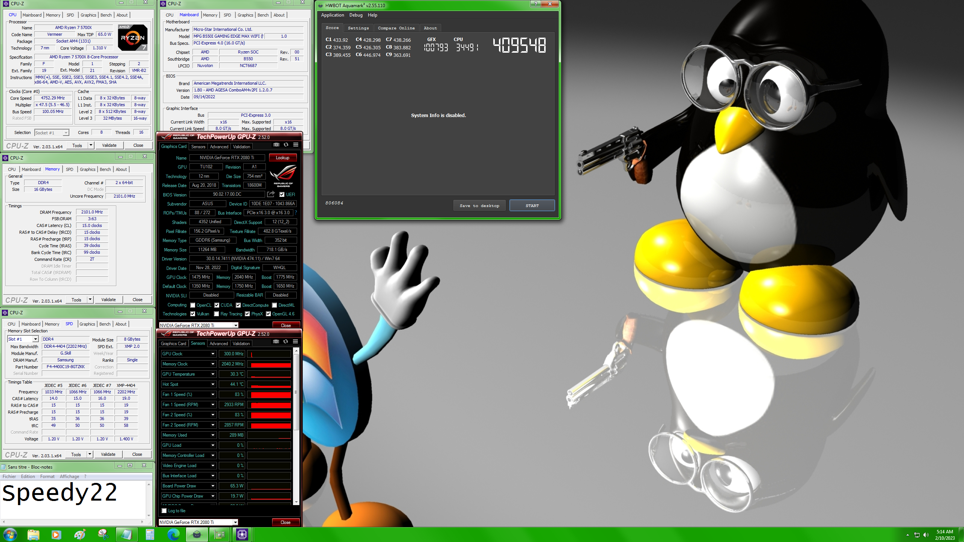Enable the Log to file checkbox
Image resolution: width=964 pixels, height=542 pixels.
click(164, 511)
